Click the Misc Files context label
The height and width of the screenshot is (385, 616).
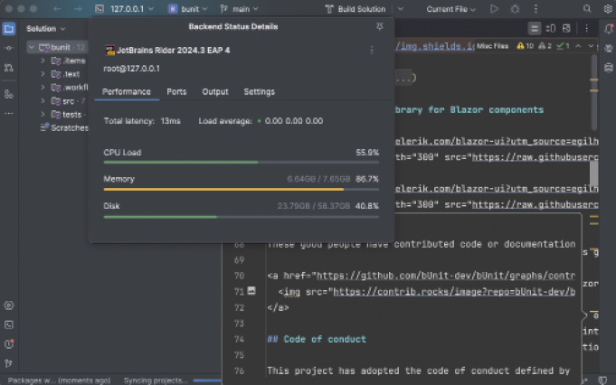(492, 46)
